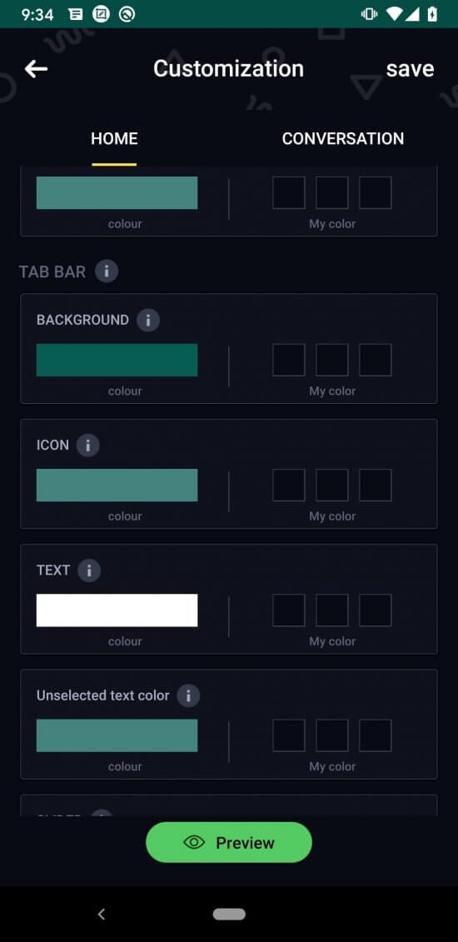Open the BACKGROUND dark green colour swatch
This screenshot has width=458, height=942.
coord(117,360)
